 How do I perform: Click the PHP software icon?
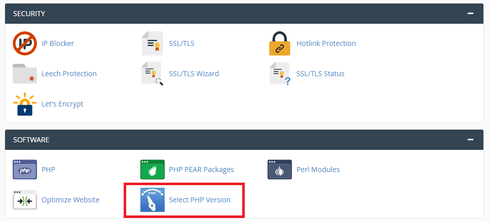tap(25, 170)
